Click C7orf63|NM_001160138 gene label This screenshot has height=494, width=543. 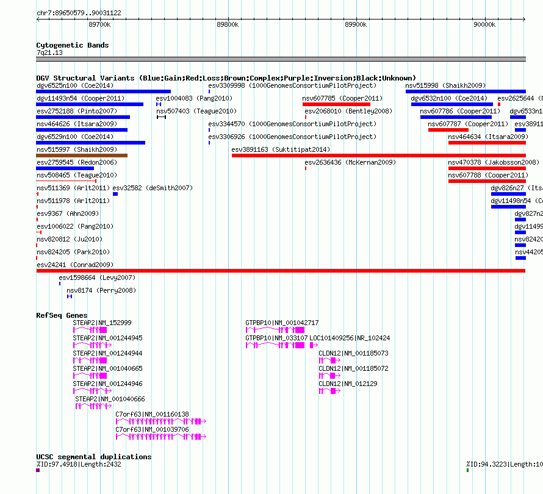[x=152, y=414]
